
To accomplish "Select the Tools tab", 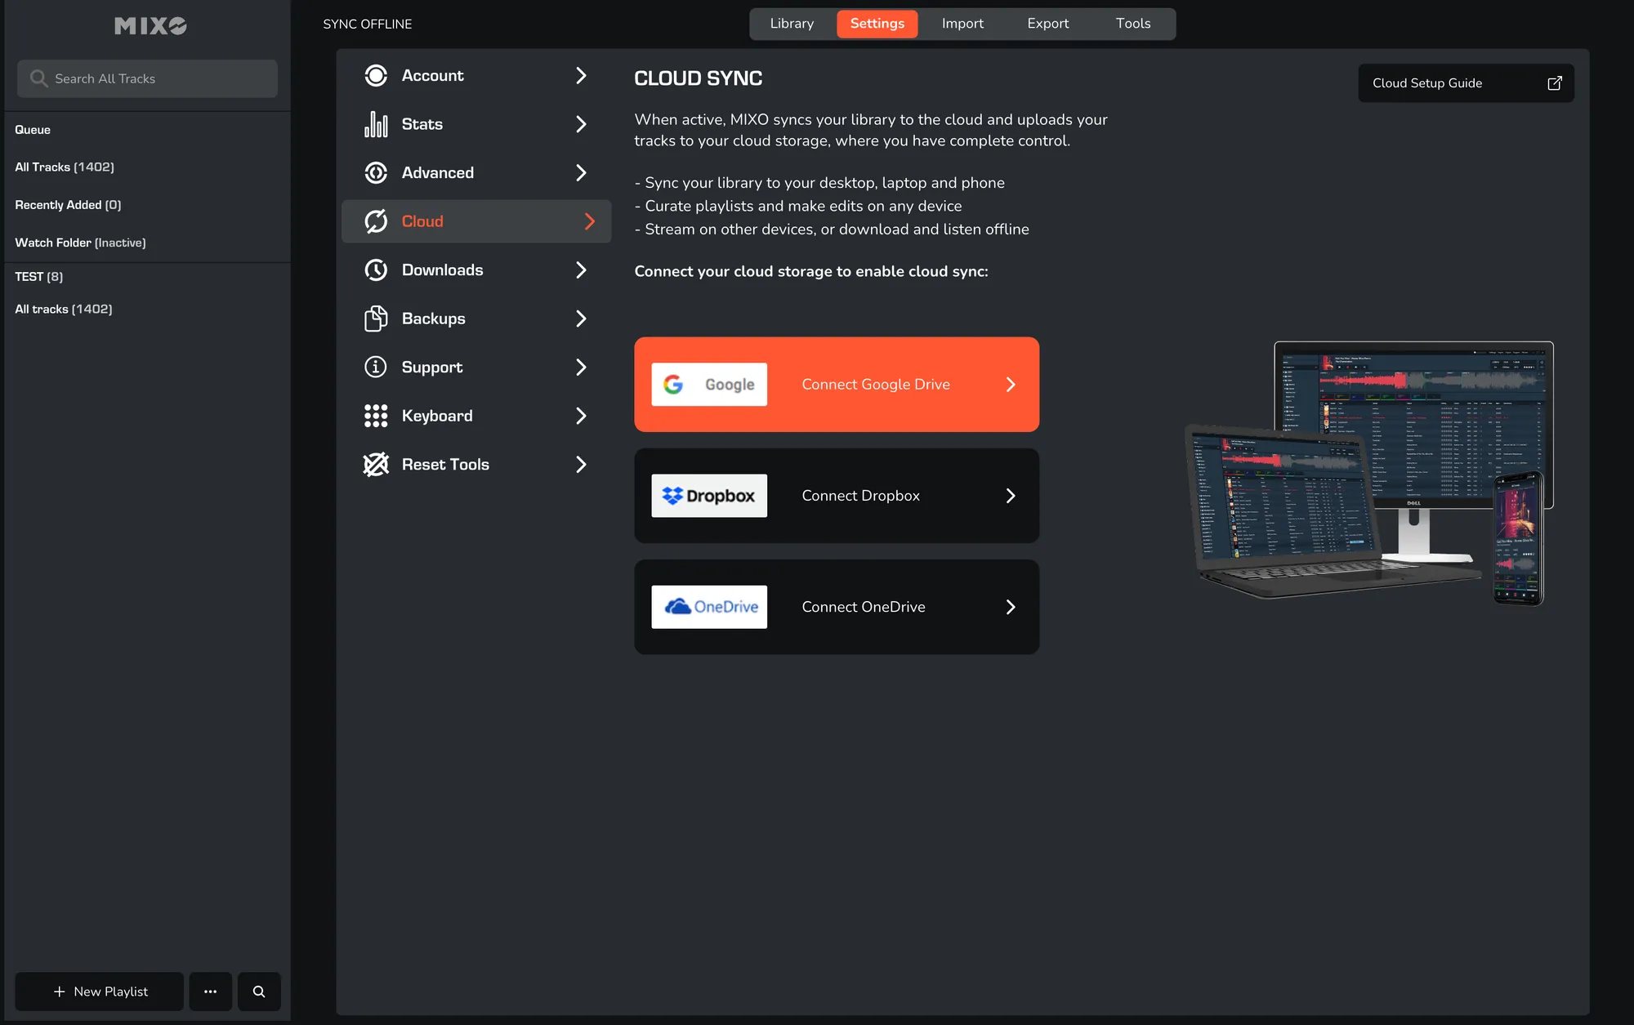I will [x=1132, y=24].
